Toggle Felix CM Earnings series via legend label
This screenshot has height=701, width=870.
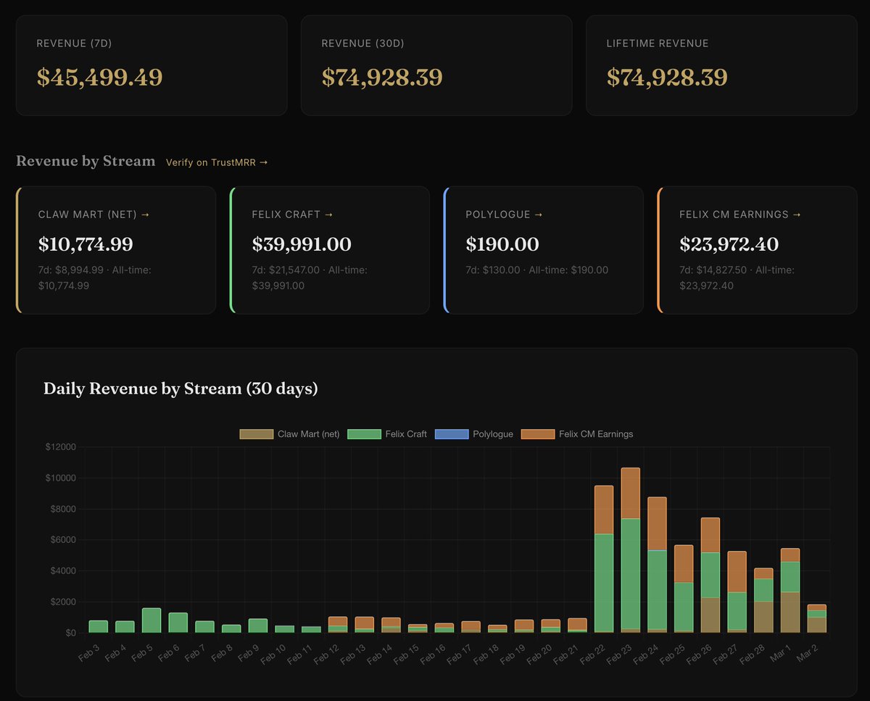point(596,434)
